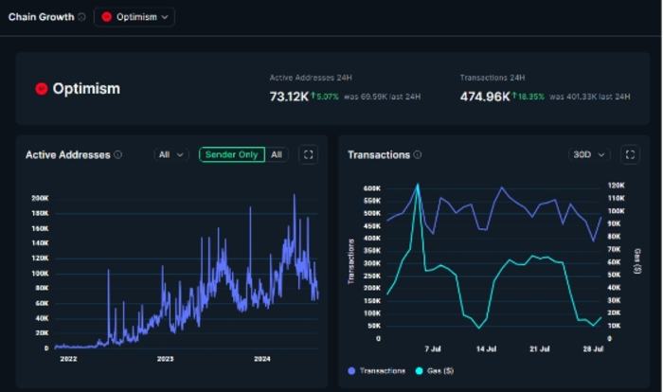Open the Active Addresses 'All' time range dropdown
Viewport: 663px width, 392px height.
[170, 154]
